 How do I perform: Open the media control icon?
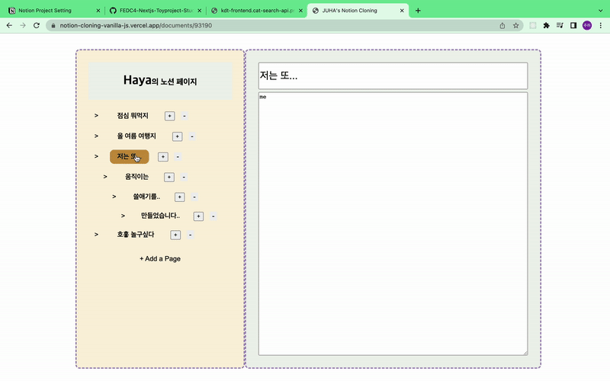tap(560, 26)
